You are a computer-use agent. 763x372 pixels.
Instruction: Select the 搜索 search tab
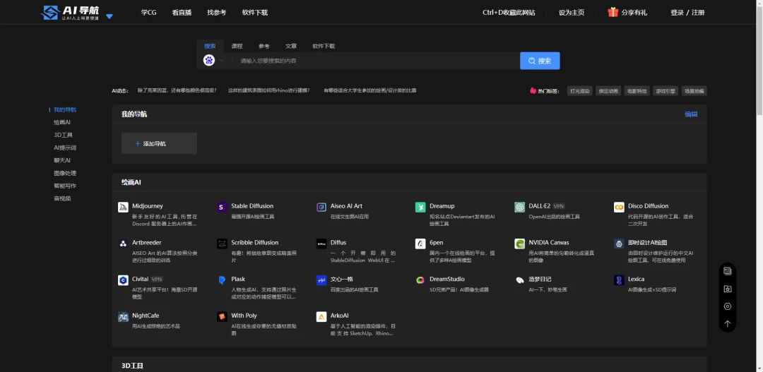(x=211, y=46)
